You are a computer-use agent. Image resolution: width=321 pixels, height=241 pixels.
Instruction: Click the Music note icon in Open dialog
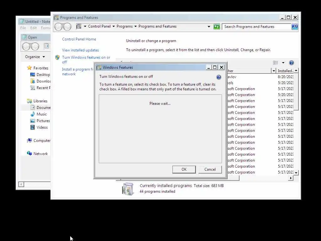tap(33, 114)
